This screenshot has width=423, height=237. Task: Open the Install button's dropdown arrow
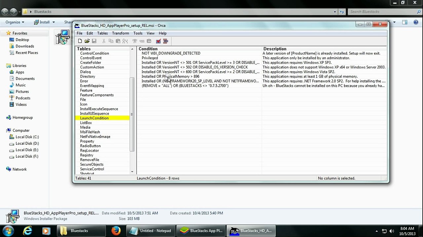53,22
